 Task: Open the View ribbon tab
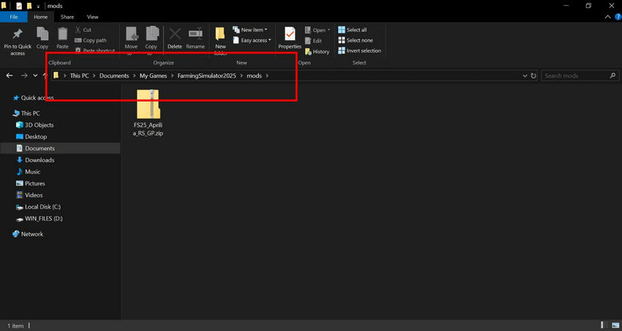92,16
